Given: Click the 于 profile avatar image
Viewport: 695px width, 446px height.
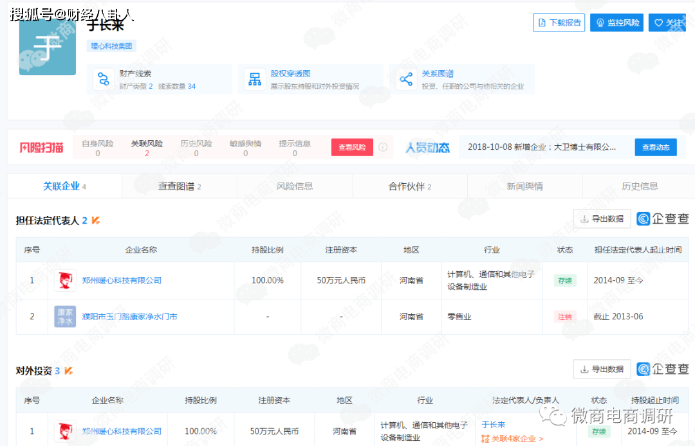Looking at the screenshot, I should pyautogui.click(x=48, y=47).
